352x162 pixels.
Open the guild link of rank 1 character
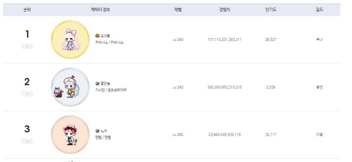pyautogui.click(x=319, y=40)
